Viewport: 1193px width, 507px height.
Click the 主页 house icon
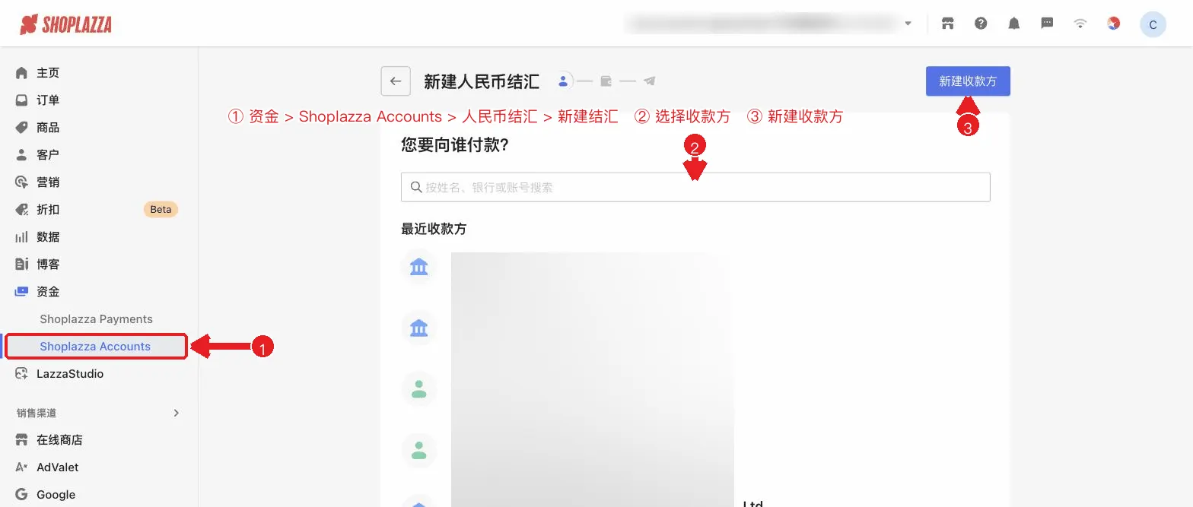tap(21, 73)
